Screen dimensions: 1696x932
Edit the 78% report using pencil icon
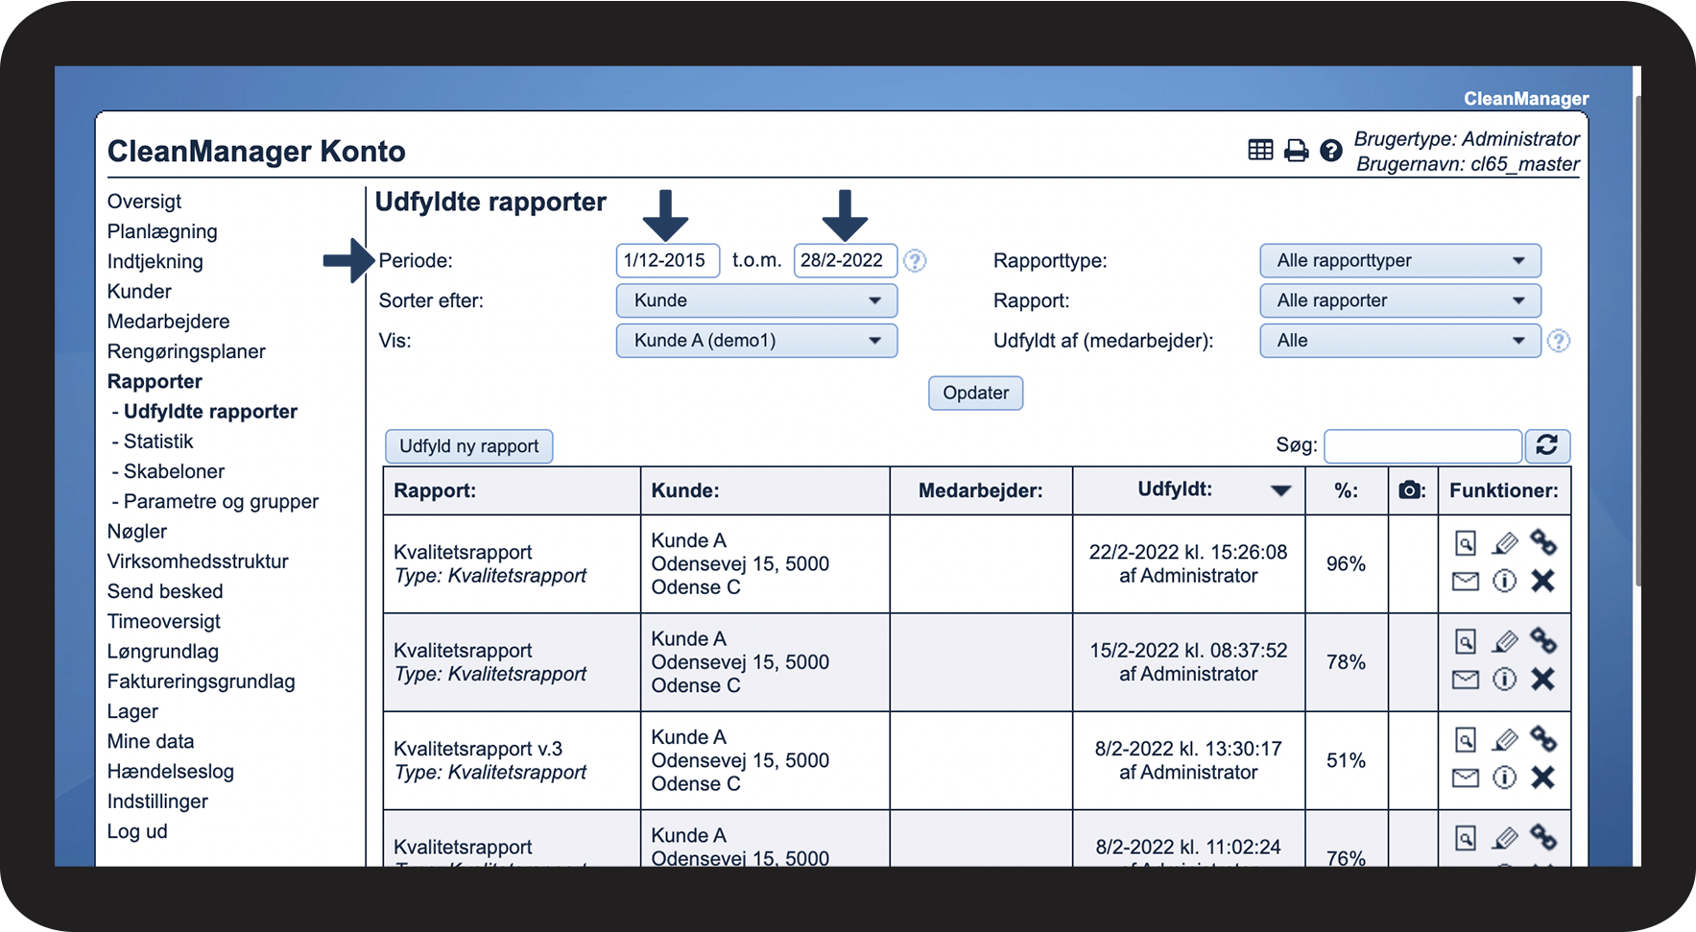pyautogui.click(x=1504, y=641)
